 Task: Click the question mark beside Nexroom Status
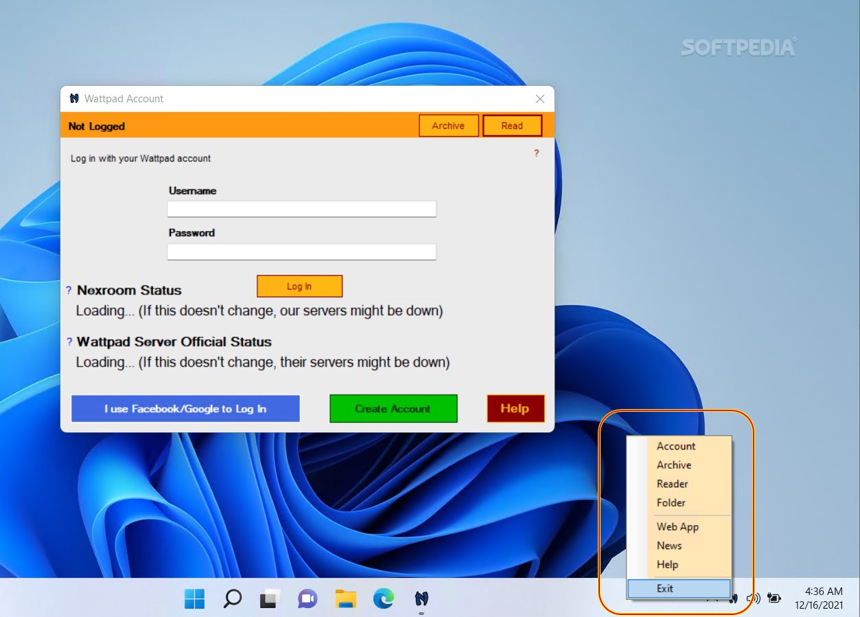69,291
